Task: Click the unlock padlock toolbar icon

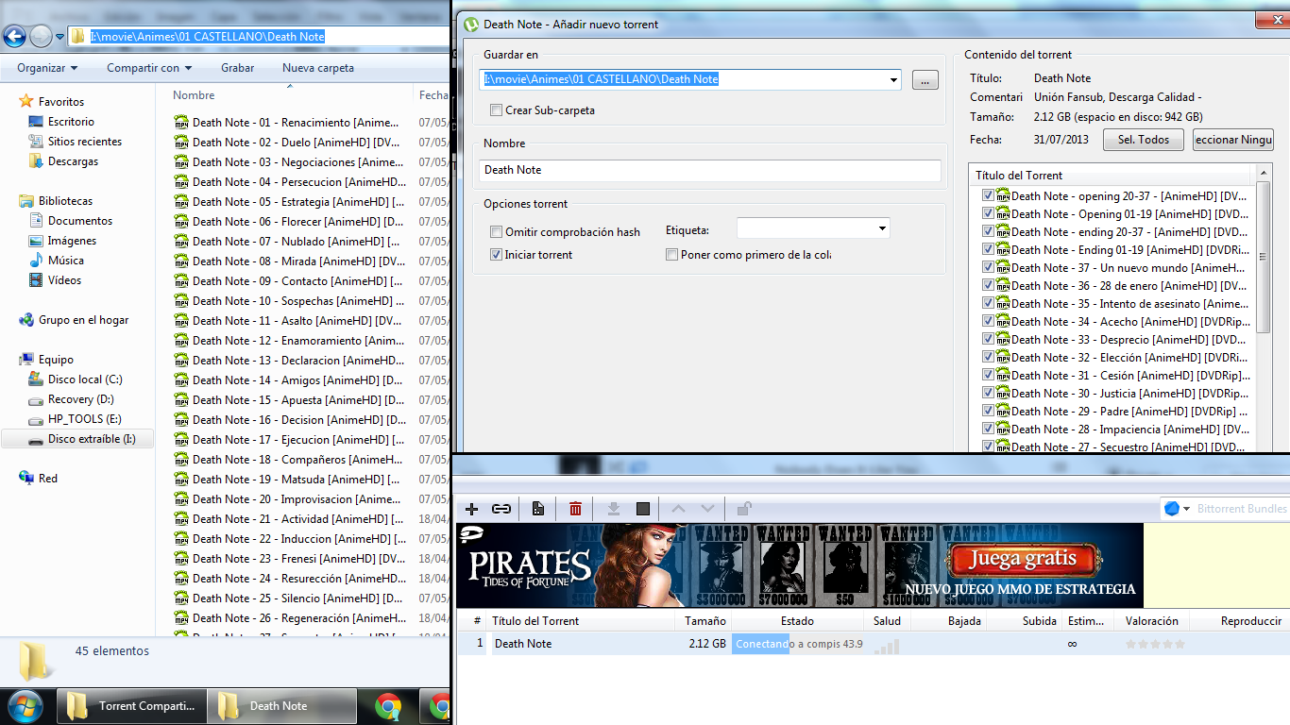Action: click(744, 509)
